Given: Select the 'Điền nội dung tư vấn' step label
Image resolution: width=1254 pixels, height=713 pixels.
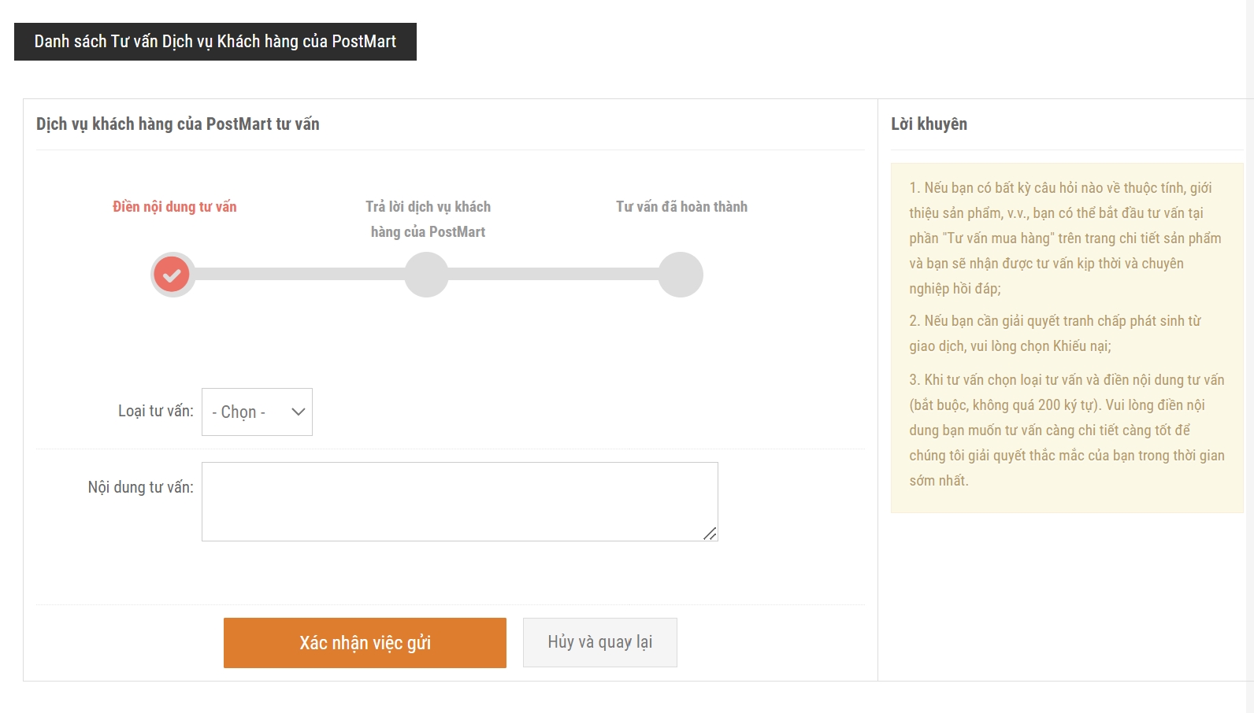Looking at the screenshot, I should point(174,207).
